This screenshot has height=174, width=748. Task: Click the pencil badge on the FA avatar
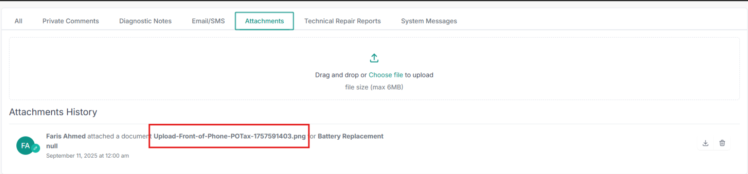pyautogui.click(x=36, y=148)
